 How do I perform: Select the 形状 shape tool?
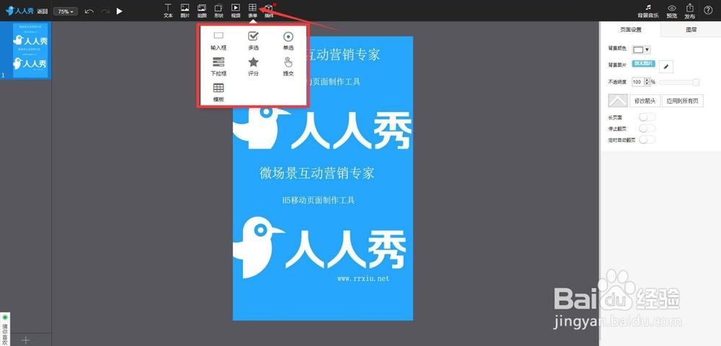(219, 11)
